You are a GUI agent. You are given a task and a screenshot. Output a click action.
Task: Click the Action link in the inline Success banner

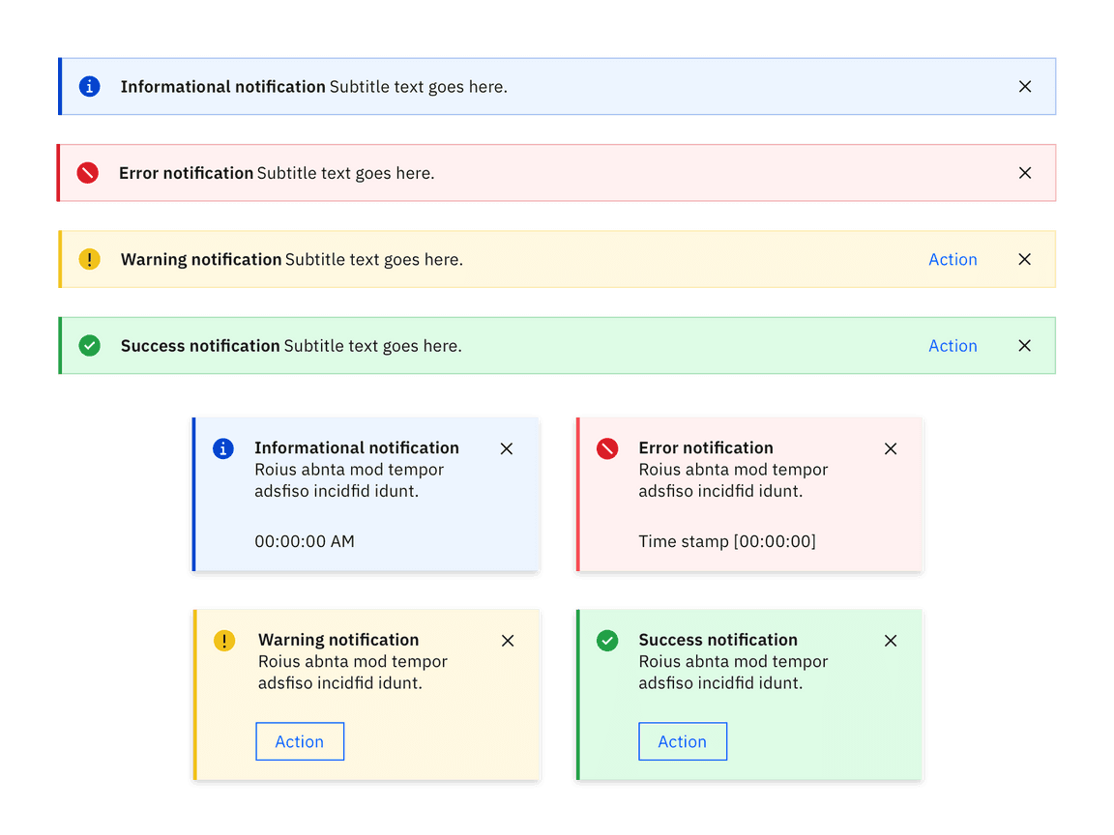(x=953, y=346)
